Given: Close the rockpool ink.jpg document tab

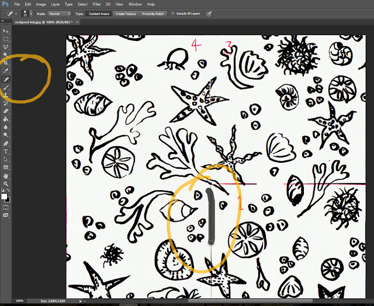Looking at the screenshot, I should pos(77,22).
